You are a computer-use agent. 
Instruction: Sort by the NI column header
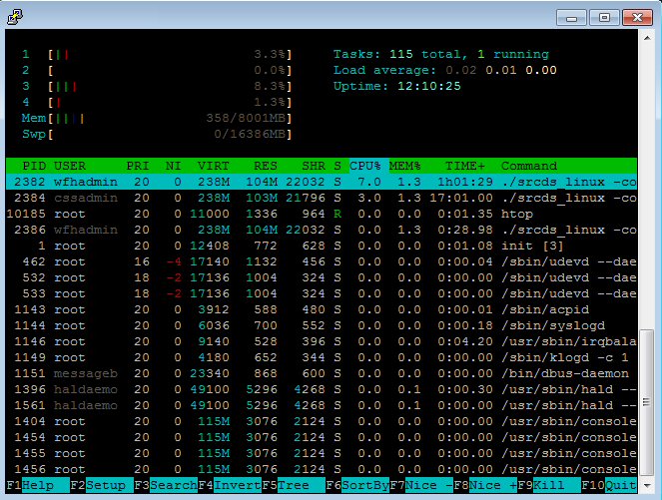point(173,166)
